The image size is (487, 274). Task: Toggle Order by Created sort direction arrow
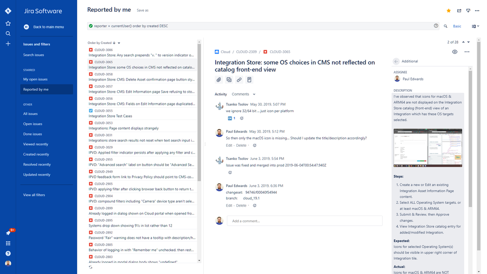click(114, 43)
